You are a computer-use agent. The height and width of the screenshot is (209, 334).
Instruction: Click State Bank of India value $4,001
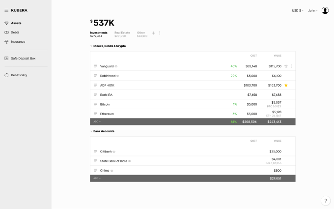pyautogui.click(x=277, y=159)
